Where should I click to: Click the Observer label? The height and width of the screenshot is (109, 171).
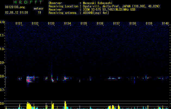pos(55,3)
